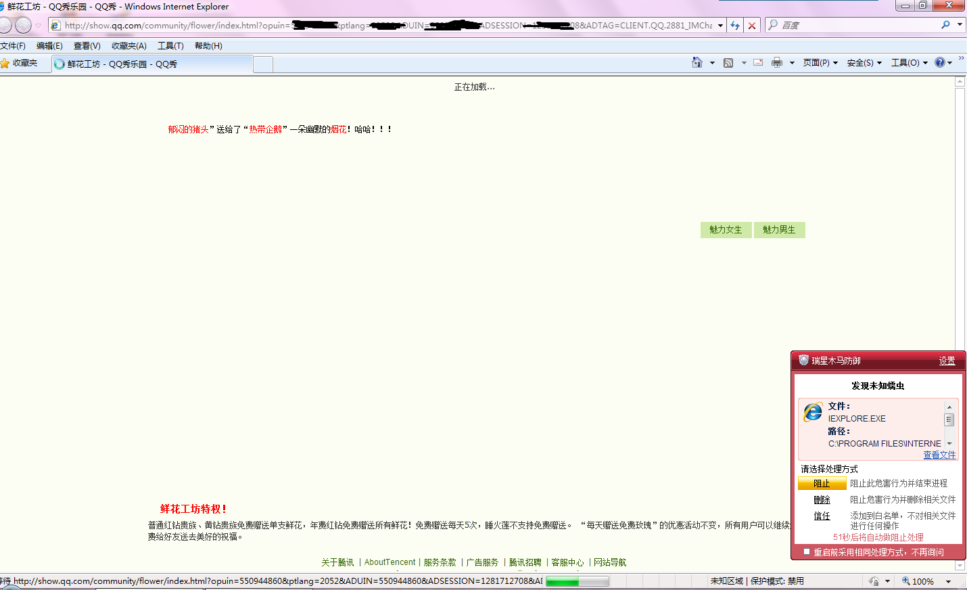
Task: Expand the command bar overflow chevron
Action: tap(961, 59)
